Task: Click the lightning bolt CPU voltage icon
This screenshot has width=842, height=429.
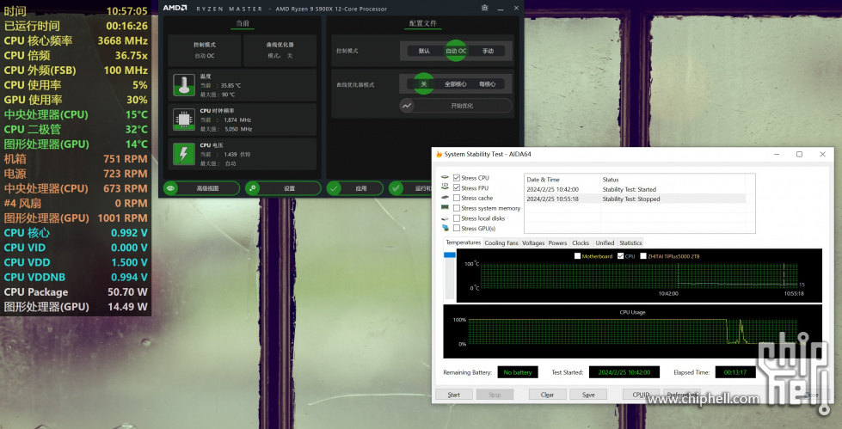Action: tap(184, 154)
